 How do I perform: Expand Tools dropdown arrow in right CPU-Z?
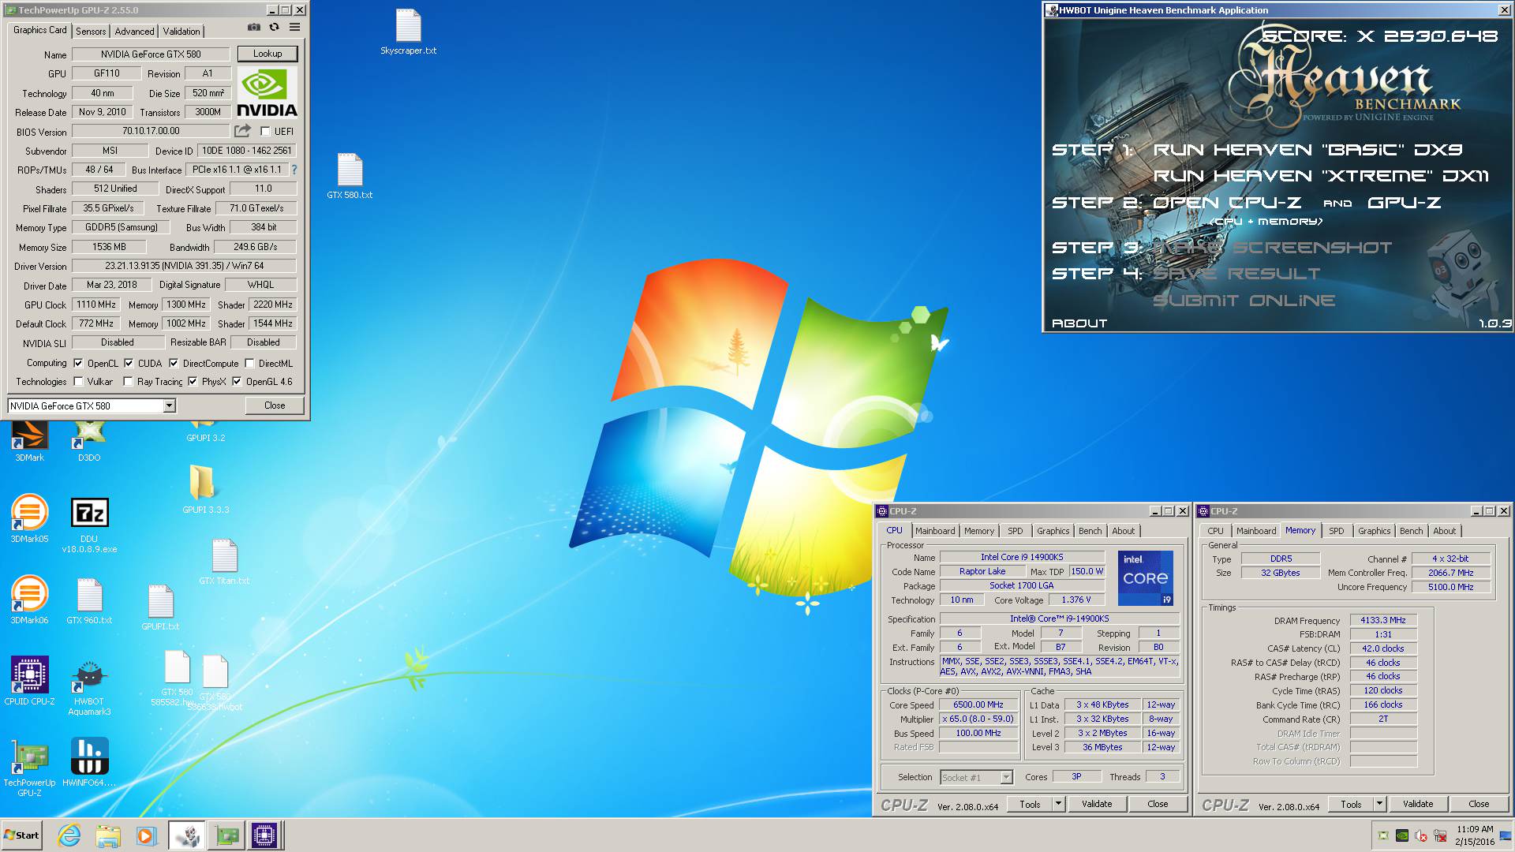click(x=1379, y=804)
